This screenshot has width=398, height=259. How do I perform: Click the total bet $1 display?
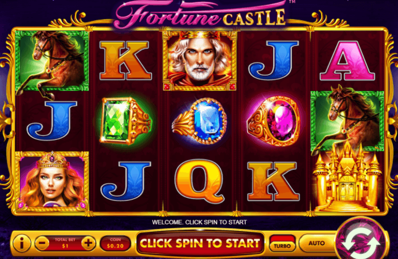click(65, 243)
